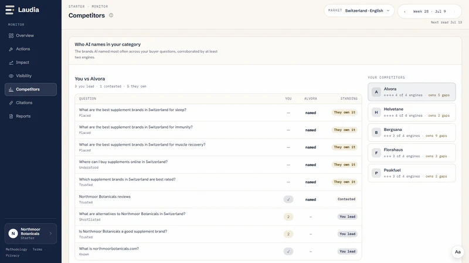Image resolution: width=469 pixels, height=263 pixels.
Task: Click 'You lead' badge in alternatives row
Action: [347, 217]
